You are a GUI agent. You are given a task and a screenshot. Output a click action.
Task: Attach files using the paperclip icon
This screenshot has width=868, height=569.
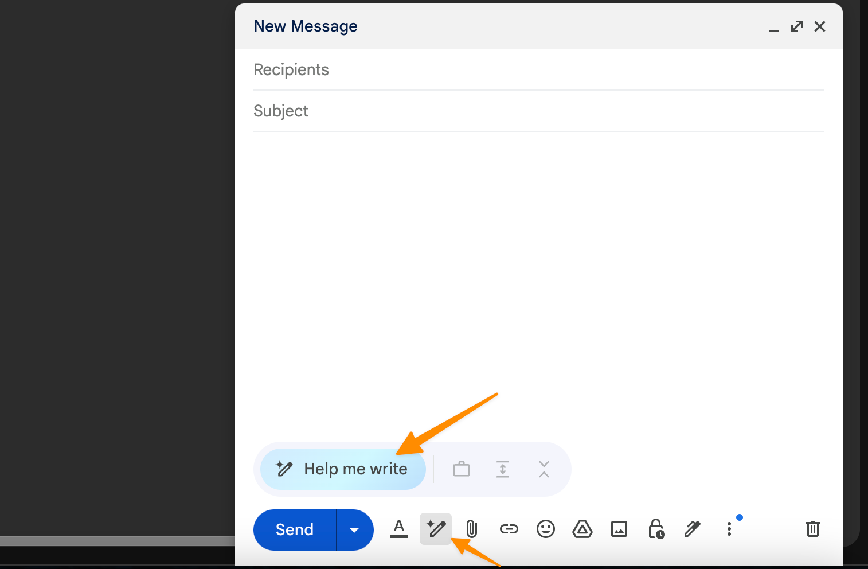pyautogui.click(x=472, y=529)
